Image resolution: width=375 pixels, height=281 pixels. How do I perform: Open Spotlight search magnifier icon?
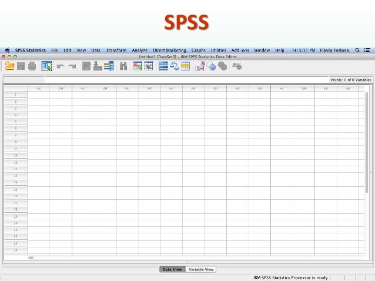(357, 50)
